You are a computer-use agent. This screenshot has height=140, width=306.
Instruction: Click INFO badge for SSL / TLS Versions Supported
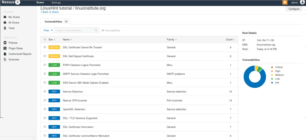(x=54, y=118)
